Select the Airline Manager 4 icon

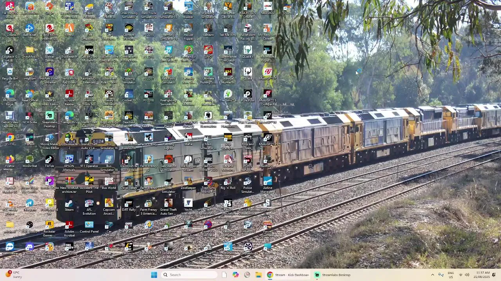pyautogui.click(x=268, y=185)
